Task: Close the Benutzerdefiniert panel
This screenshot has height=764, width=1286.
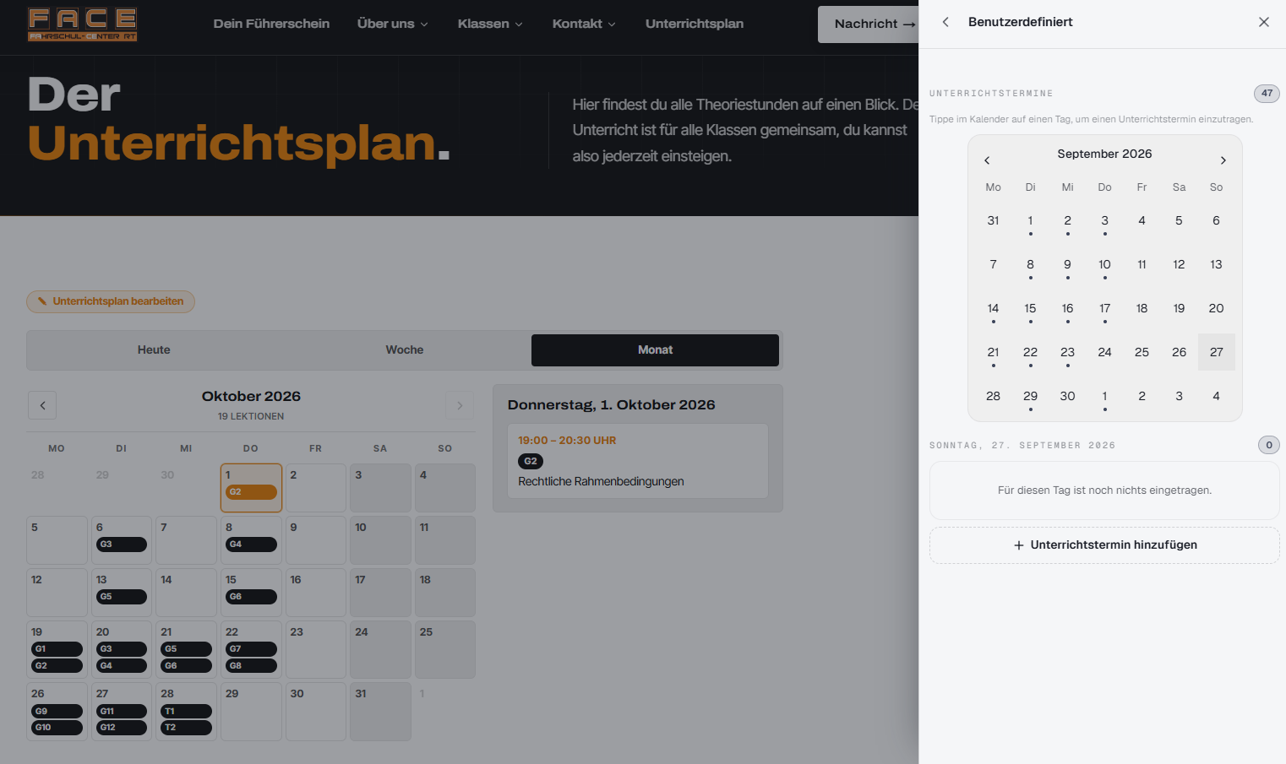Action: [x=1263, y=22]
